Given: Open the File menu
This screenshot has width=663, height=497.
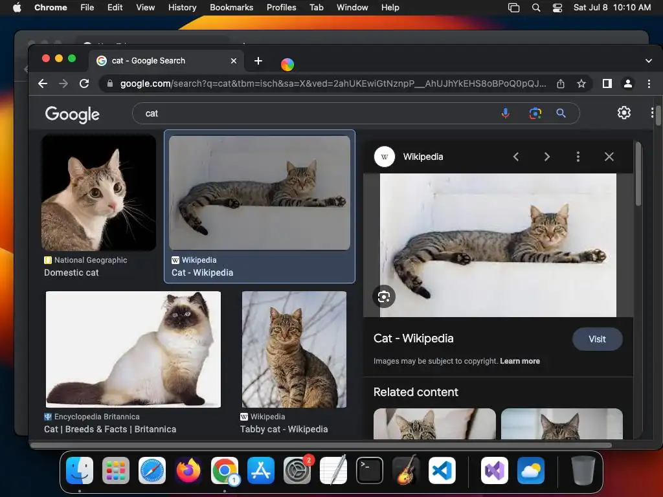Looking at the screenshot, I should pos(87,8).
